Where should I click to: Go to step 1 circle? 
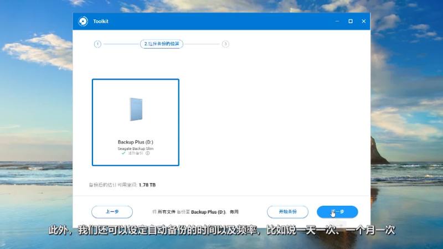pos(97,44)
